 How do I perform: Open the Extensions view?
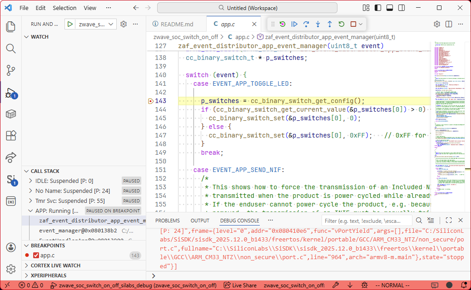tap(10, 135)
